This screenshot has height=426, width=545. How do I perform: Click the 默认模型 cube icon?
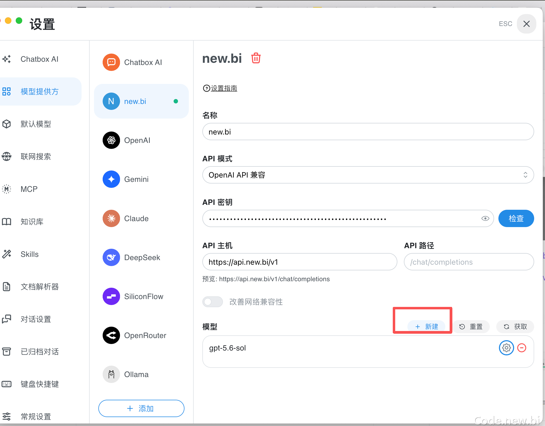tap(7, 124)
